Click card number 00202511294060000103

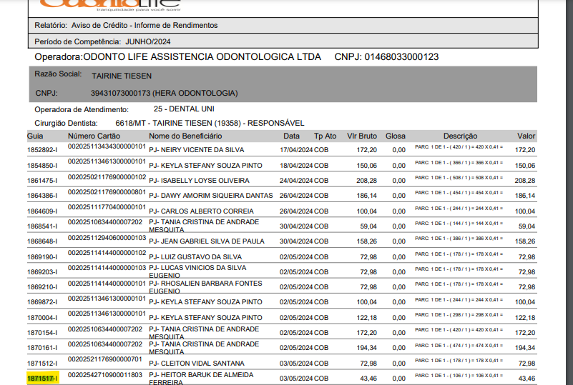click(x=107, y=238)
